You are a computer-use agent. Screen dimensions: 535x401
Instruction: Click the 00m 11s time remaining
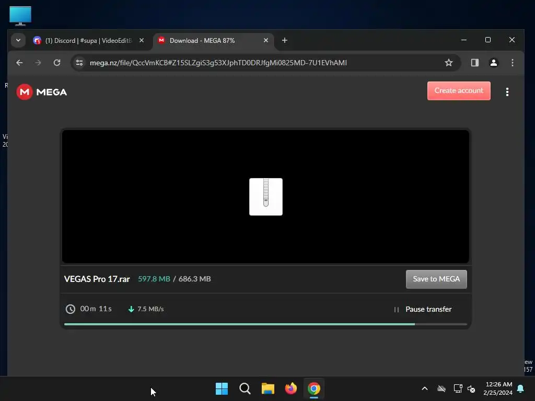(x=96, y=309)
